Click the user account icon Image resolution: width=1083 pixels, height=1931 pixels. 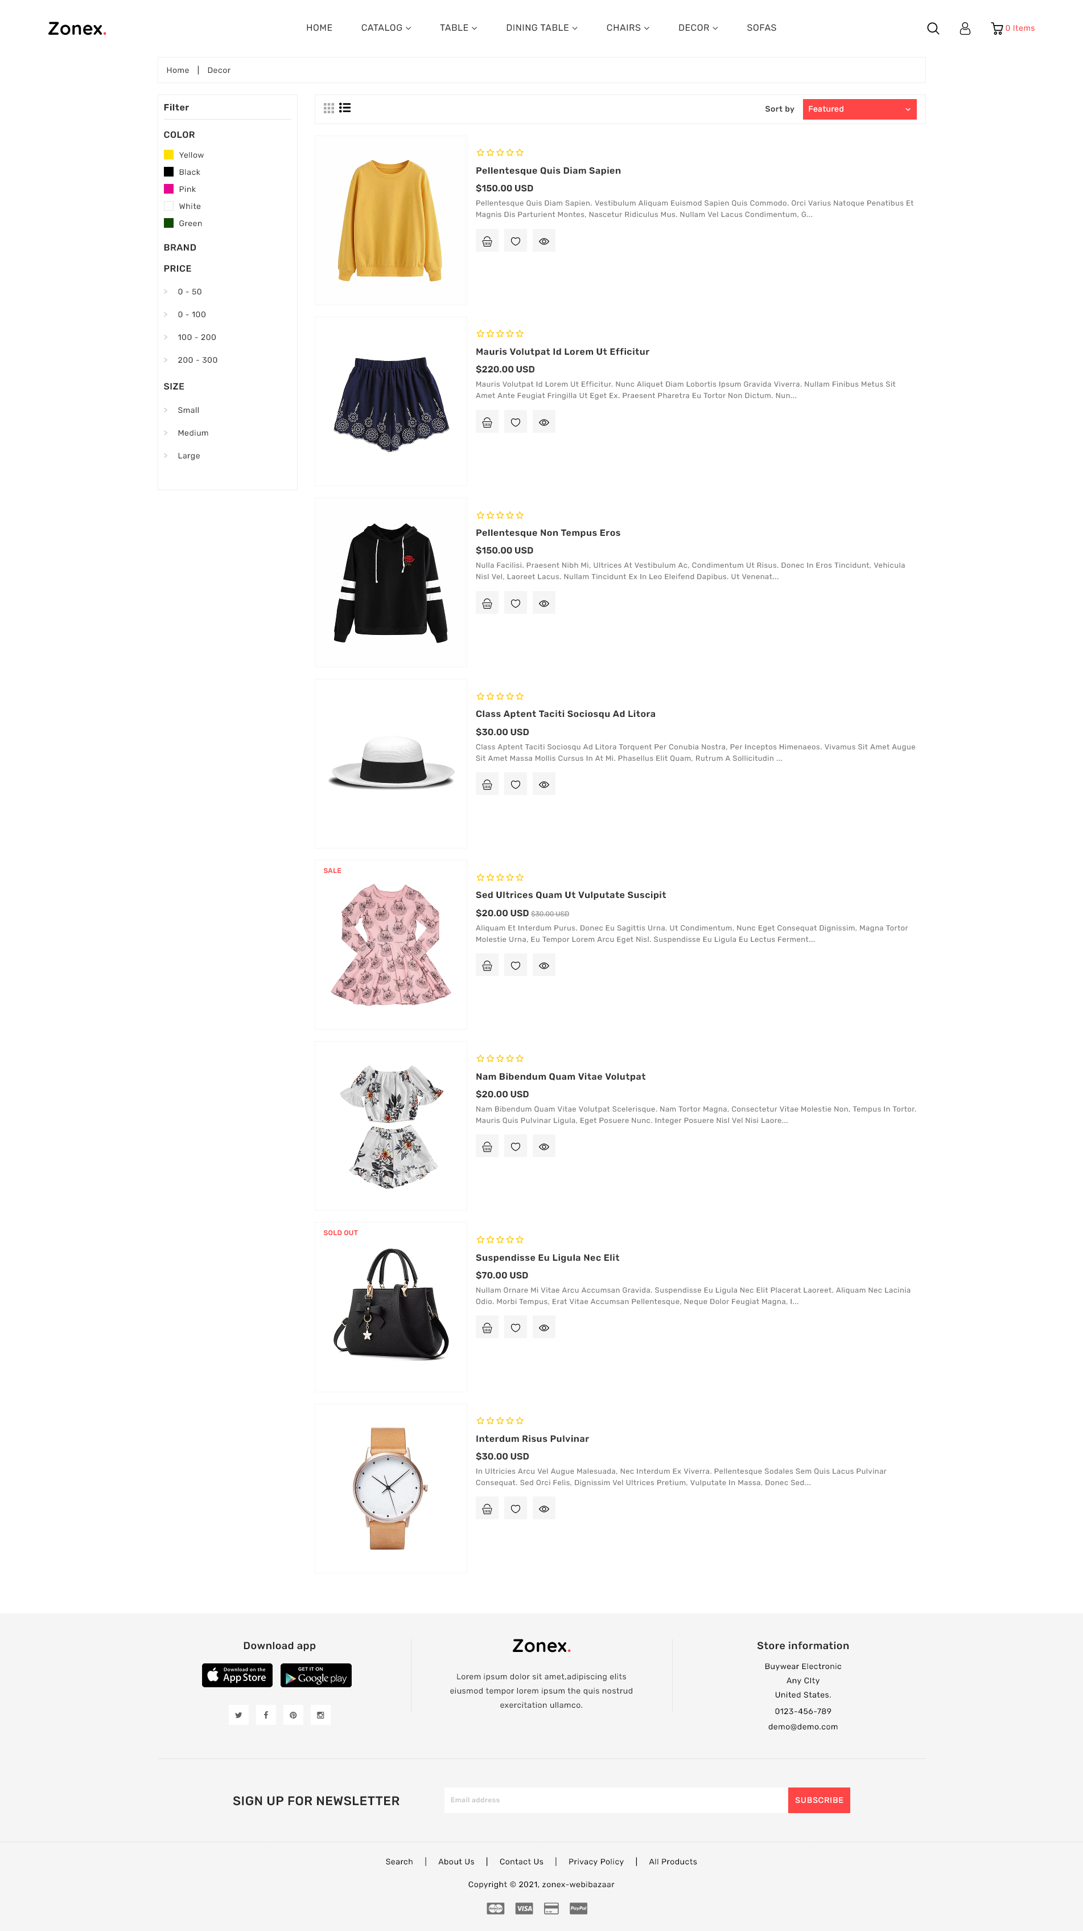tap(965, 28)
